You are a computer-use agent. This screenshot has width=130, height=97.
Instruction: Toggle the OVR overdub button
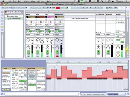tap(54, 8)
